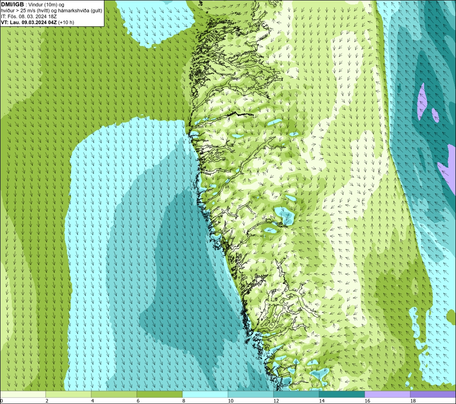
Task: Click the 14–16 m/s dark teal swatch
Action: (x=342, y=394)
